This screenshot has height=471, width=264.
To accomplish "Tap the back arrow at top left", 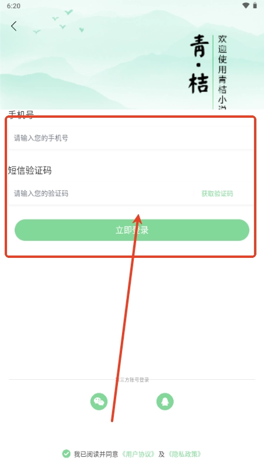I will 13,26.
